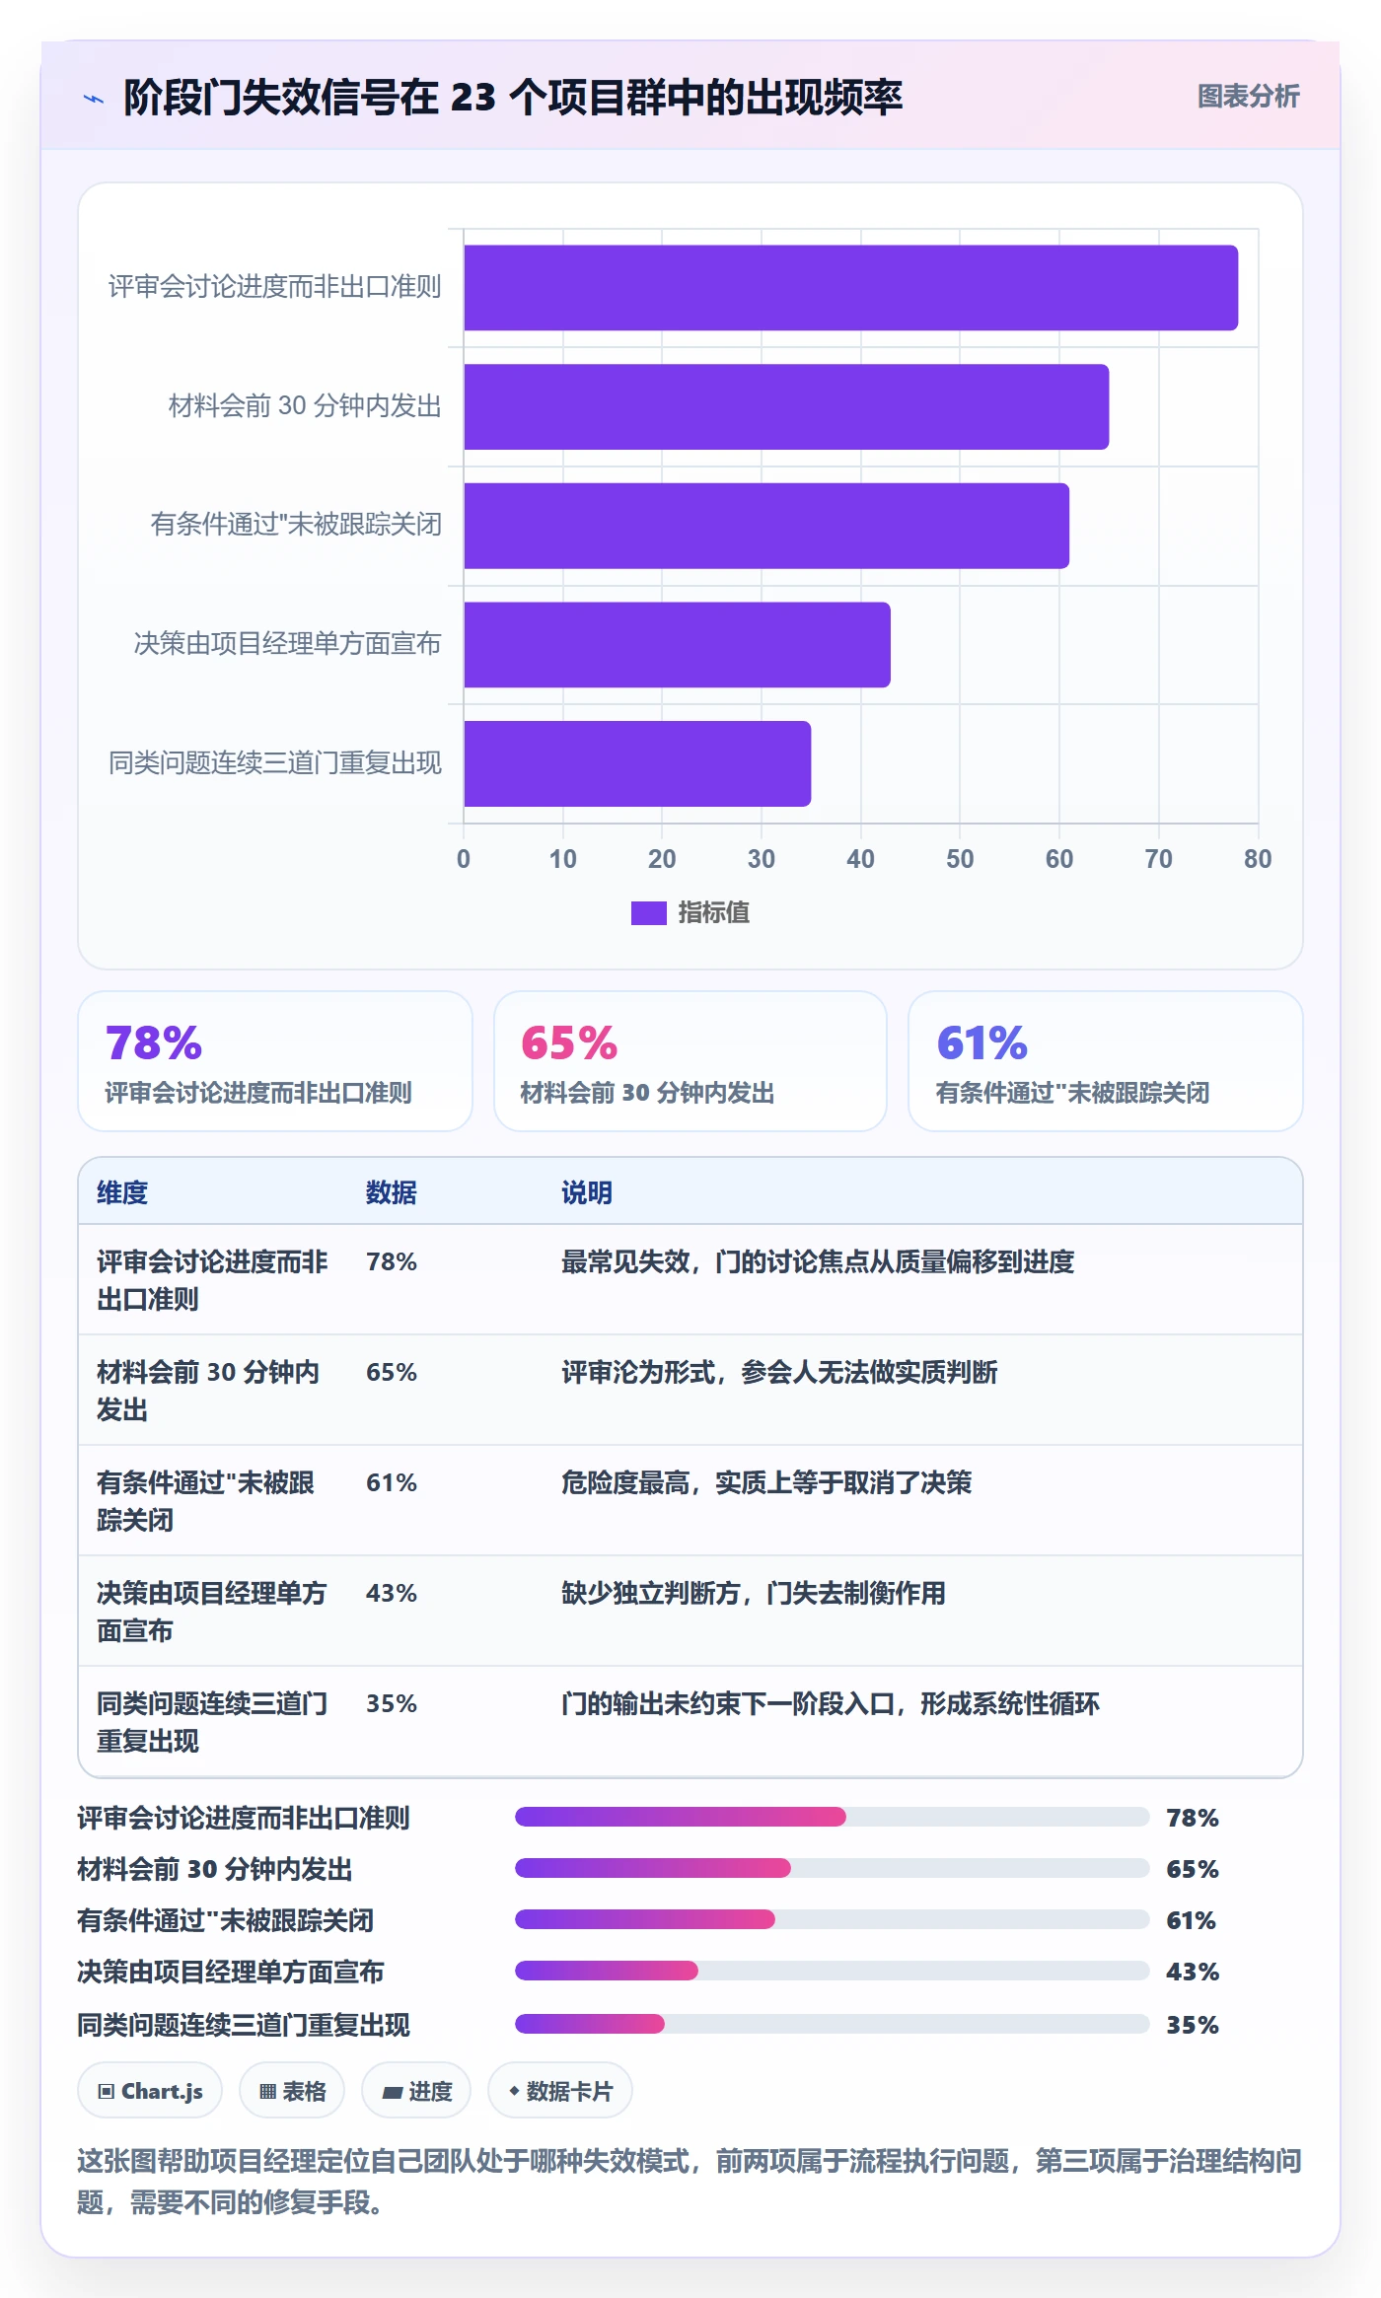Click the 数据 column header

[392, 1192]
